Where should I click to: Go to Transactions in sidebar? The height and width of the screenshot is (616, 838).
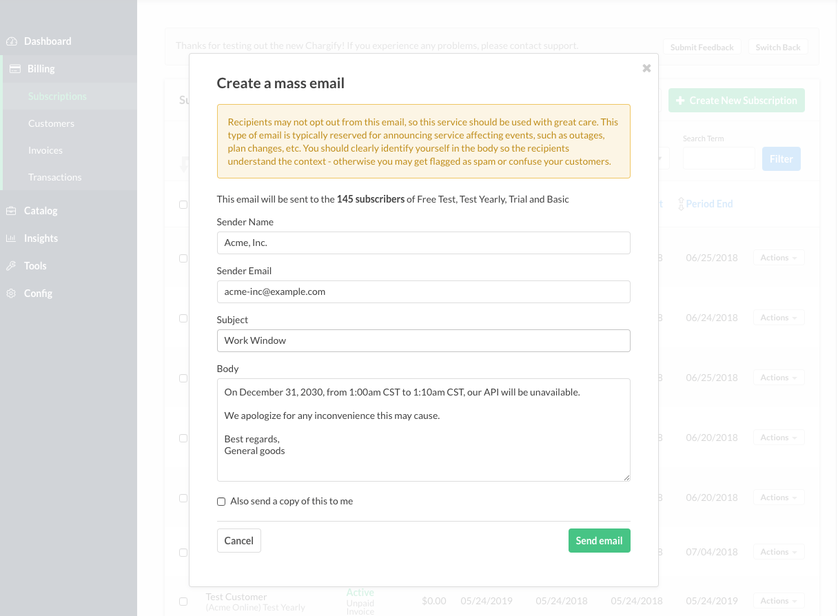54,177
